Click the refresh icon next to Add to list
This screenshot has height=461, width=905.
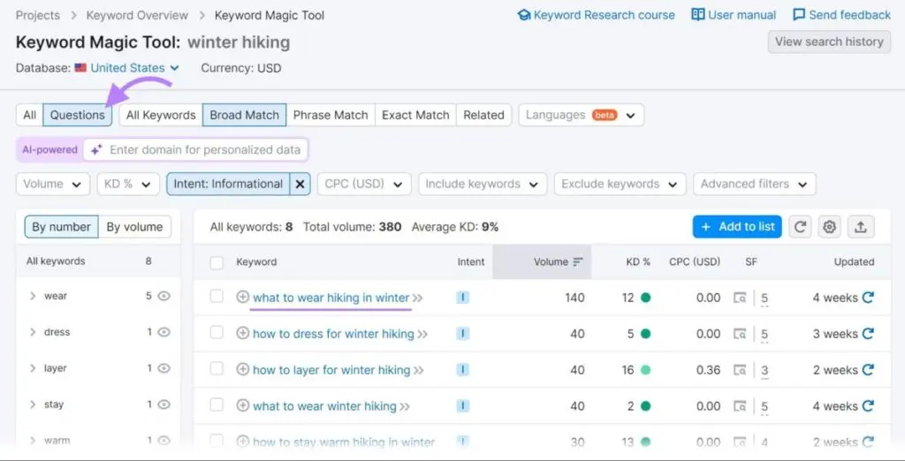point(800,227)
